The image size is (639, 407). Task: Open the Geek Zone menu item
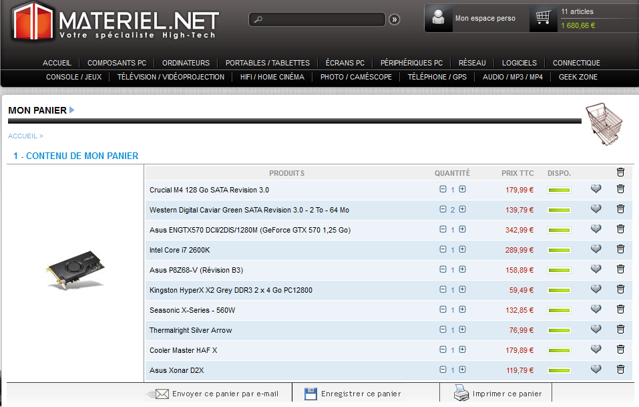(x=578, y=77)
